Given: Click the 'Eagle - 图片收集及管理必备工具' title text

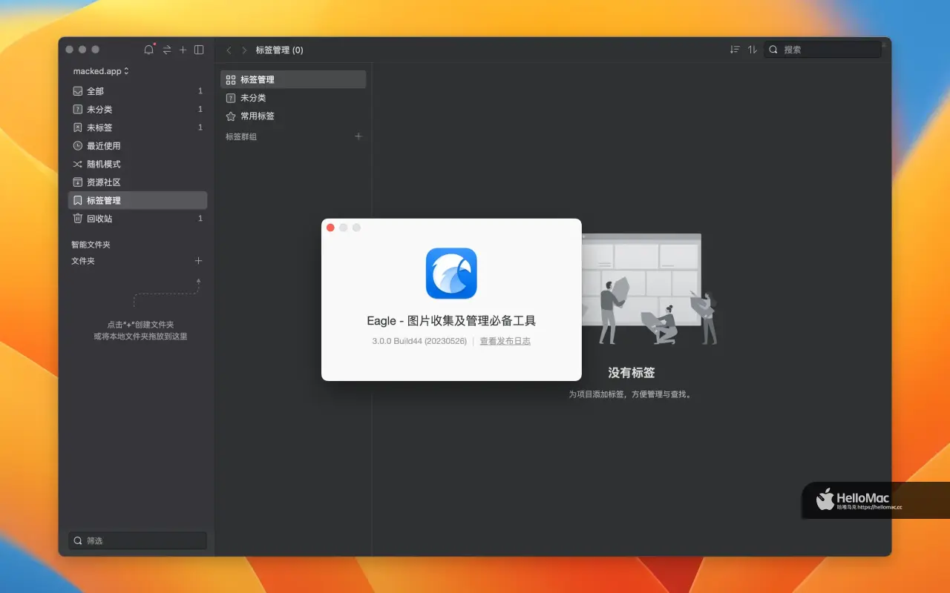Looking at the screenshot, I should (x=451, y=321).
